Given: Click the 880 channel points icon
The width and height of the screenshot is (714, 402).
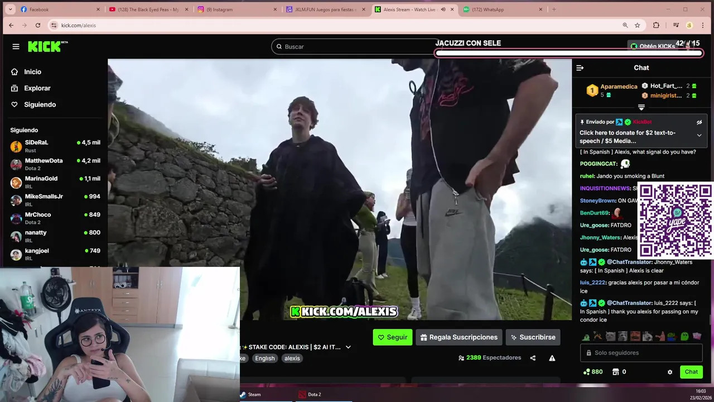Looking at the screenshot, I should click(x=586, y=372).
